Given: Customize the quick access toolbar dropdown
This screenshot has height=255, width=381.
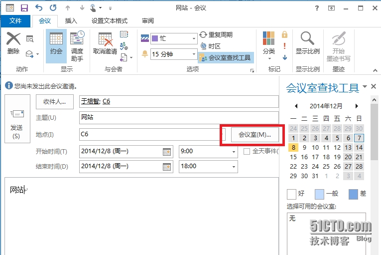Looking at the screenshot, I should coord(110,8).
